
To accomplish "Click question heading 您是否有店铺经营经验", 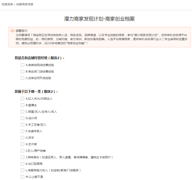I will (38, 58).
